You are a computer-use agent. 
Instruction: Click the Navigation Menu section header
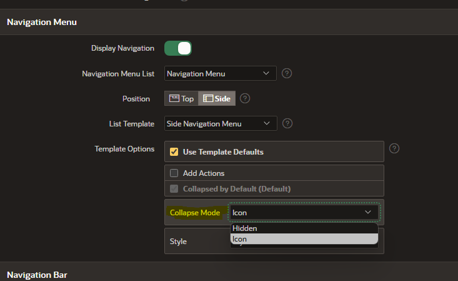click(x=42, y=23)
